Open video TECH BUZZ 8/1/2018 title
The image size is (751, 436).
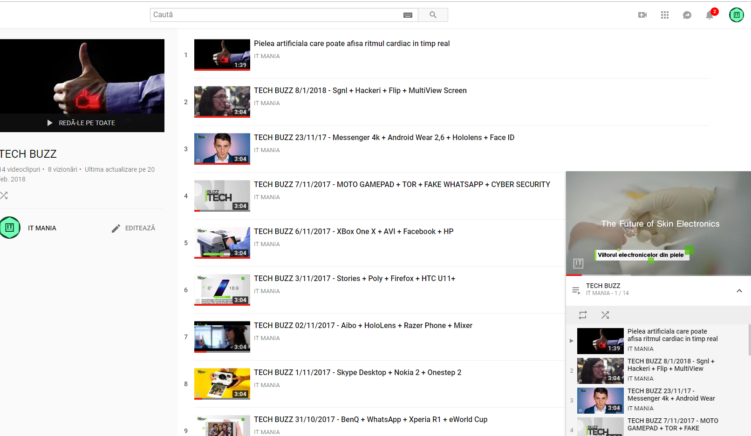tap(360, 90)
